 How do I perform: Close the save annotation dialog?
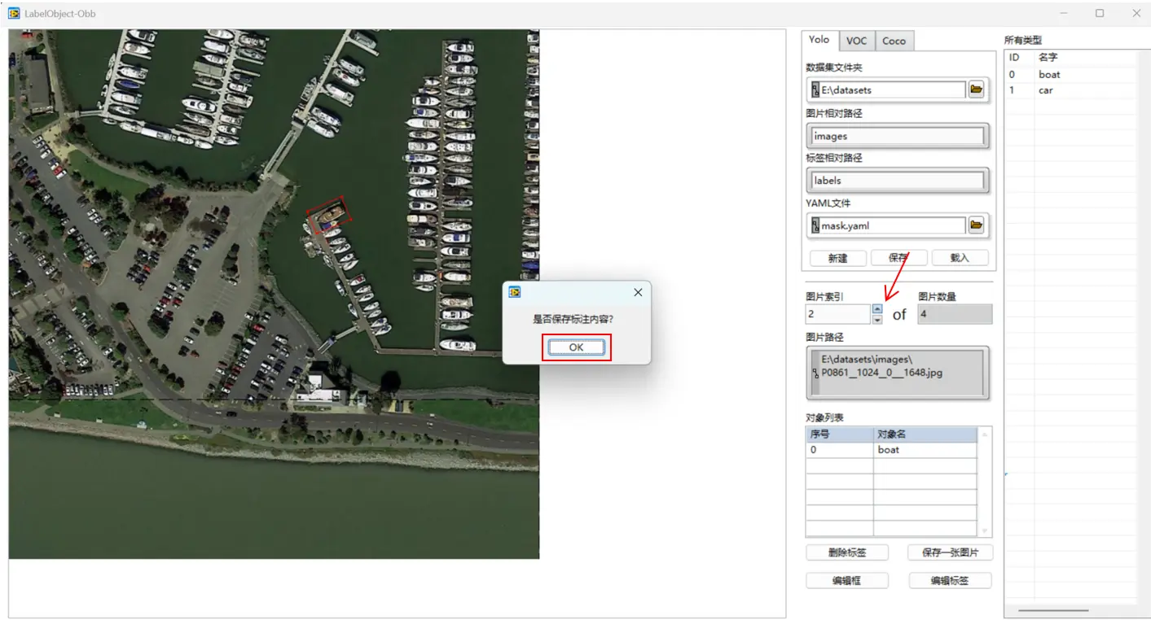[638, 292]
